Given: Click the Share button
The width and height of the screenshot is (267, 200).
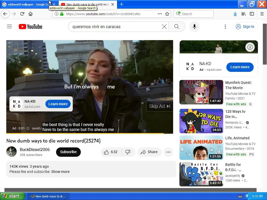Looking at the screenshot, I should (x=149, y=152).
